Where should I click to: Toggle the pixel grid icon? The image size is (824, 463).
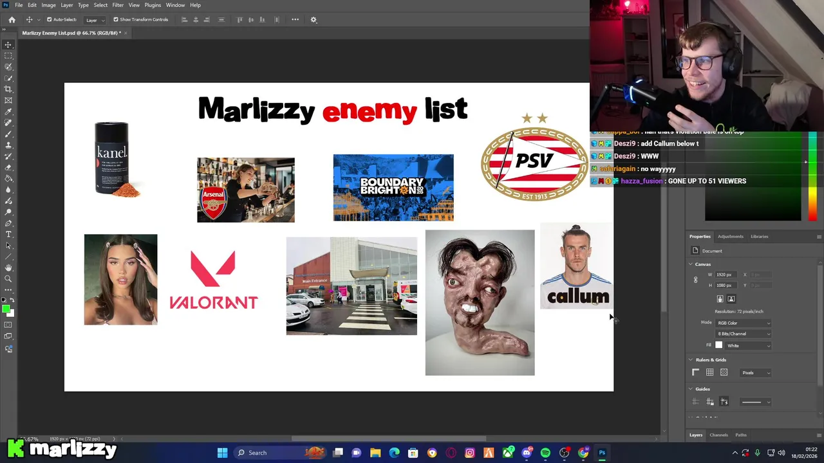pos(724,372)
